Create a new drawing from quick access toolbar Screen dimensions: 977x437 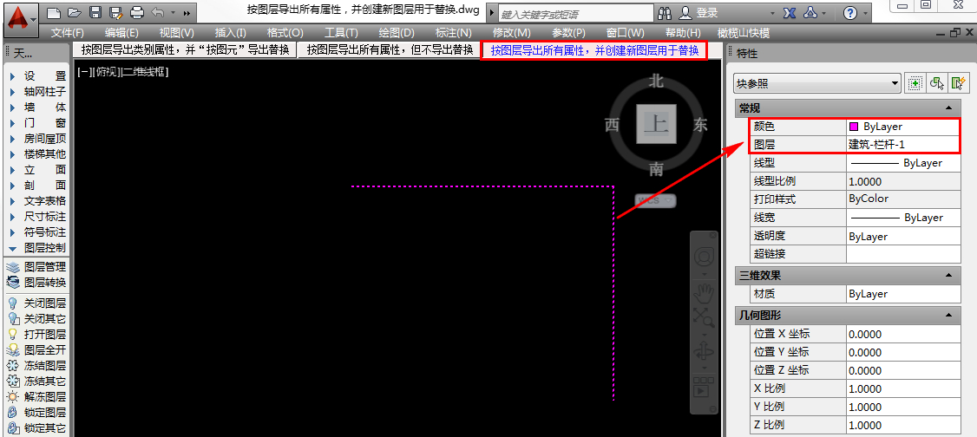(54, 12)
